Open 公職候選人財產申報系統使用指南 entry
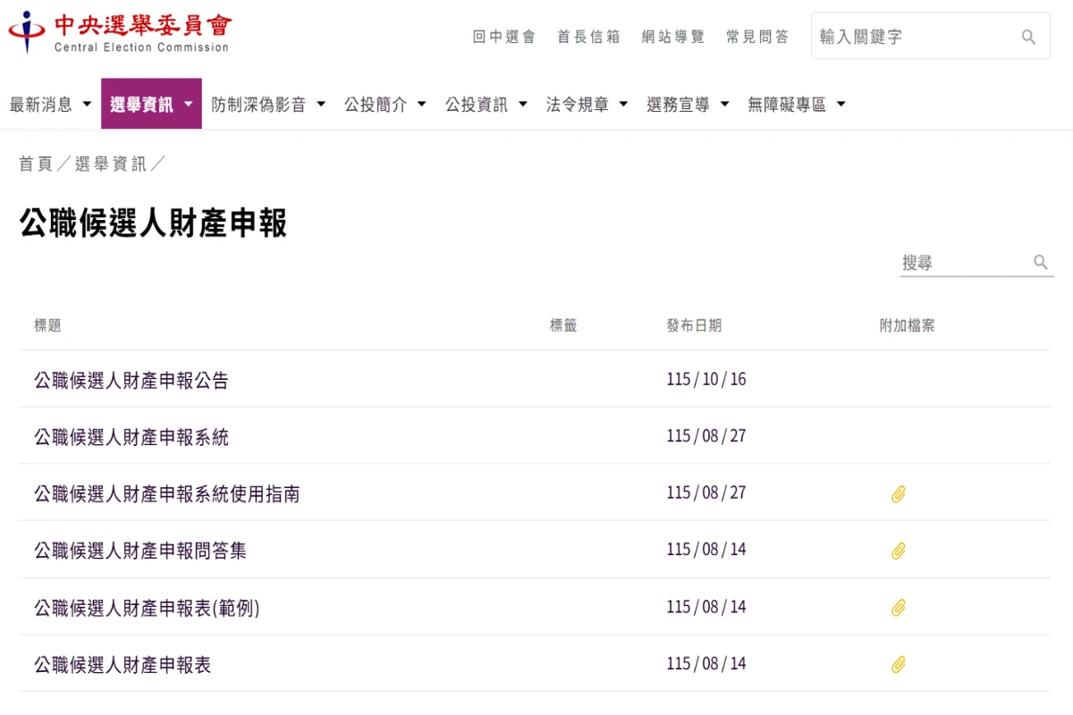 pos(167,493)
